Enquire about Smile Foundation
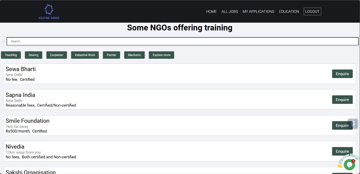The width and height of the screenshot is (360, 174). [342, 125]
